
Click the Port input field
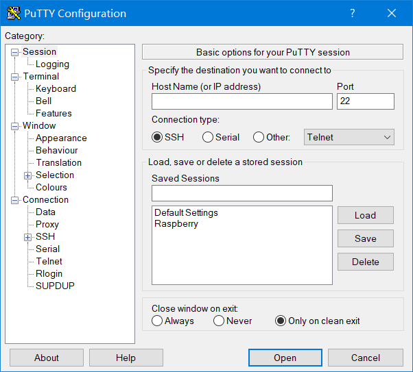pyautogui.click(x=366, y=101)
